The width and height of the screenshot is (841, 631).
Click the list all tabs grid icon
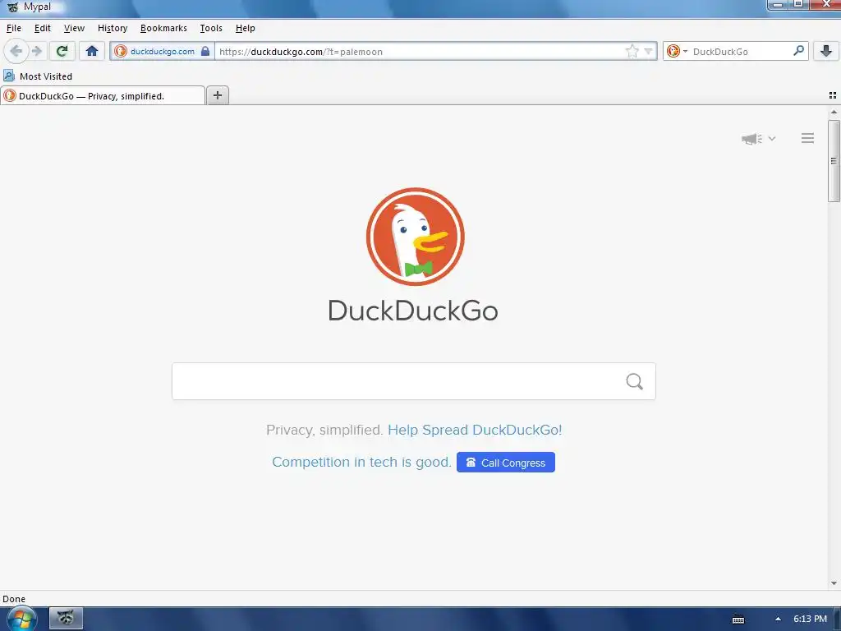coord(833,95)
